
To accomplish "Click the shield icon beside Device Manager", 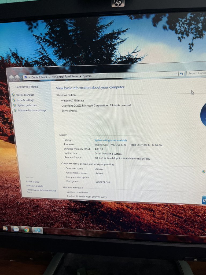I will [x=13, y=95].
